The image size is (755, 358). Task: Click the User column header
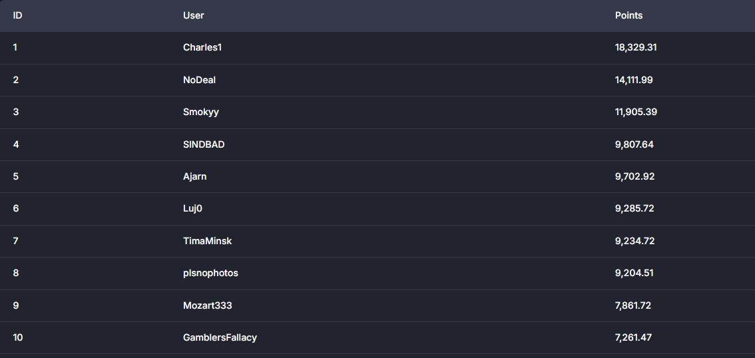click(194, 15)
